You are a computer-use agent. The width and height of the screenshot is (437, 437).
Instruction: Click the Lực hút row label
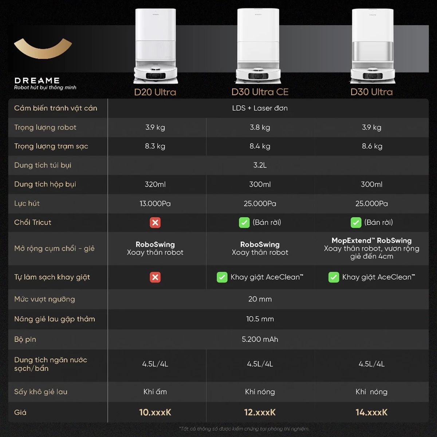click(27, 203)
